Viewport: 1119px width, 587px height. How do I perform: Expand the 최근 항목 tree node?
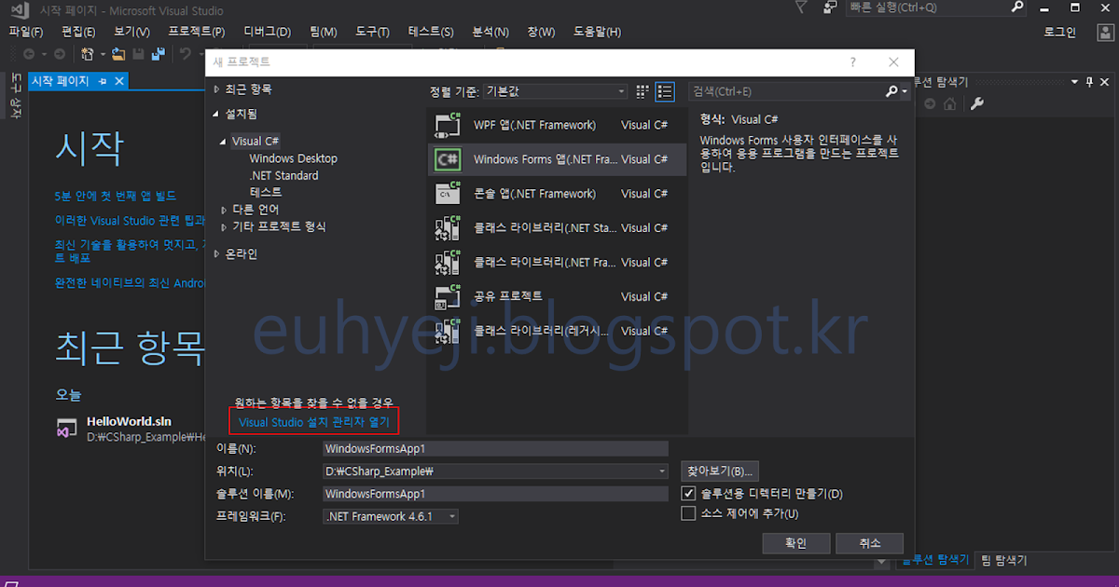click(217, 89)
